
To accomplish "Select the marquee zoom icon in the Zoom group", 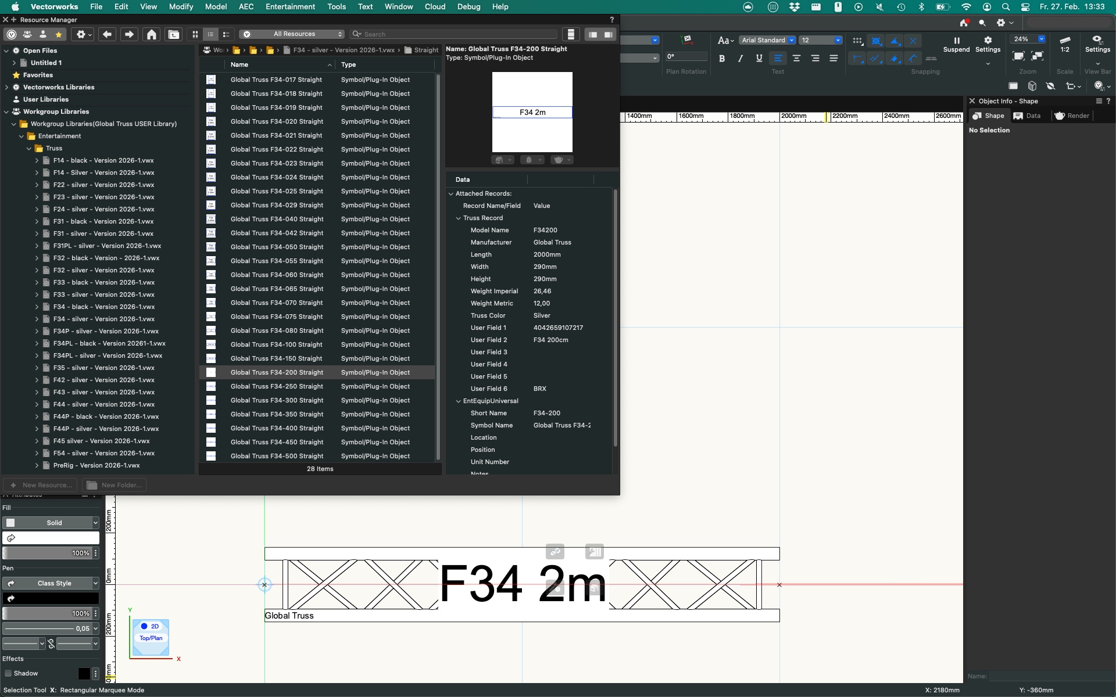I will click(1018, 55).
